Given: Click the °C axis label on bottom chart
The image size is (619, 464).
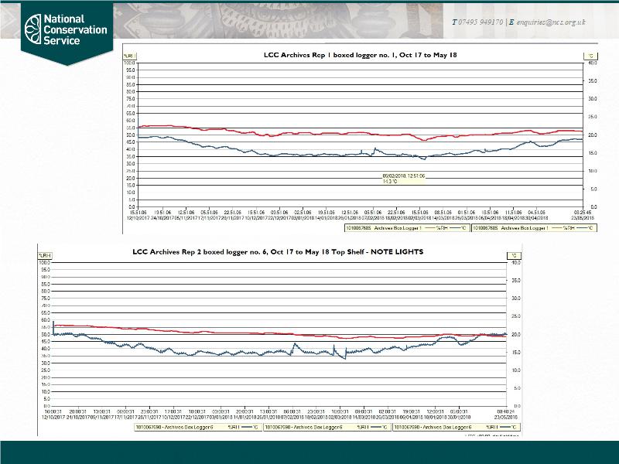Looking at the screenshot, I should point(511,254).
